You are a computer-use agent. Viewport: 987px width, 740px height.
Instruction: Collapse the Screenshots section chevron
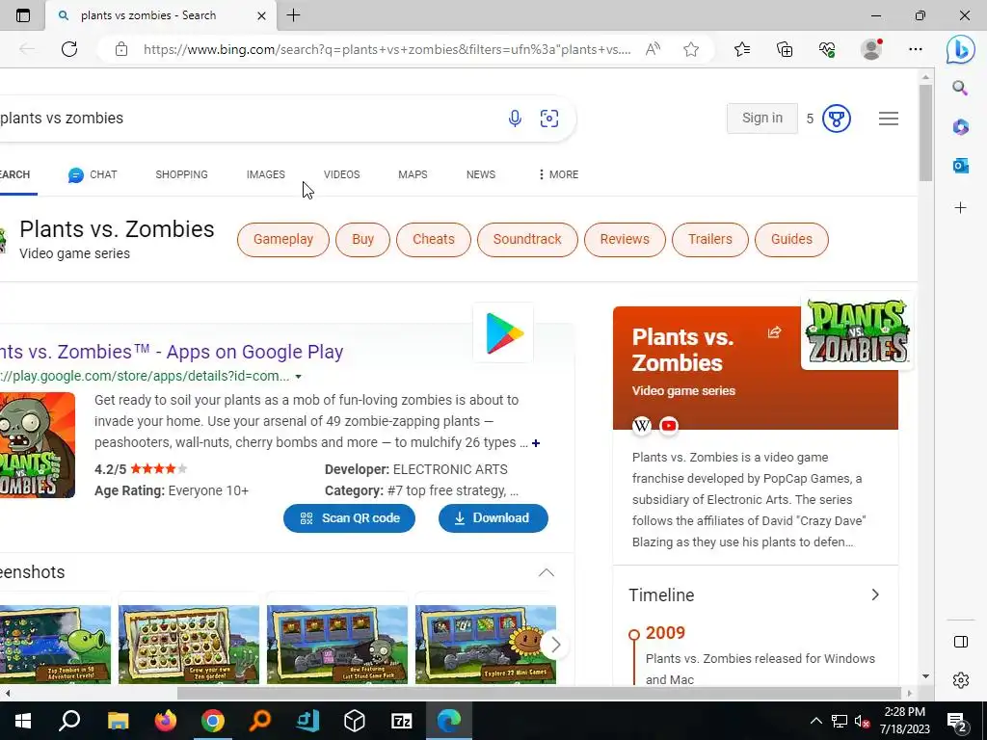coord(547,572)
